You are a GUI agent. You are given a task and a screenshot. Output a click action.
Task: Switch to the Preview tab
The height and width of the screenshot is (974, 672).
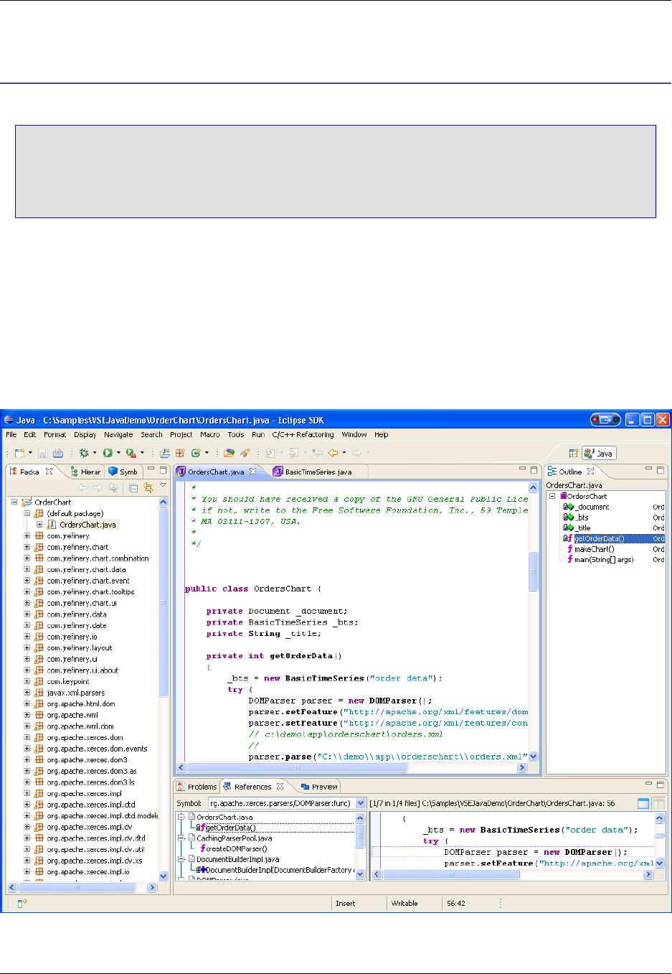tap(319, 787)
